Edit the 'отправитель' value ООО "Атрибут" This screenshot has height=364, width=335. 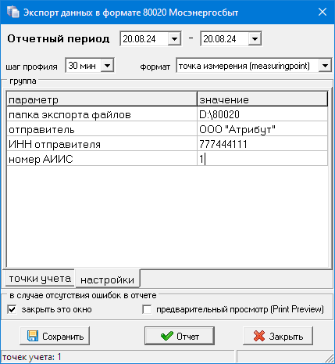262,129
